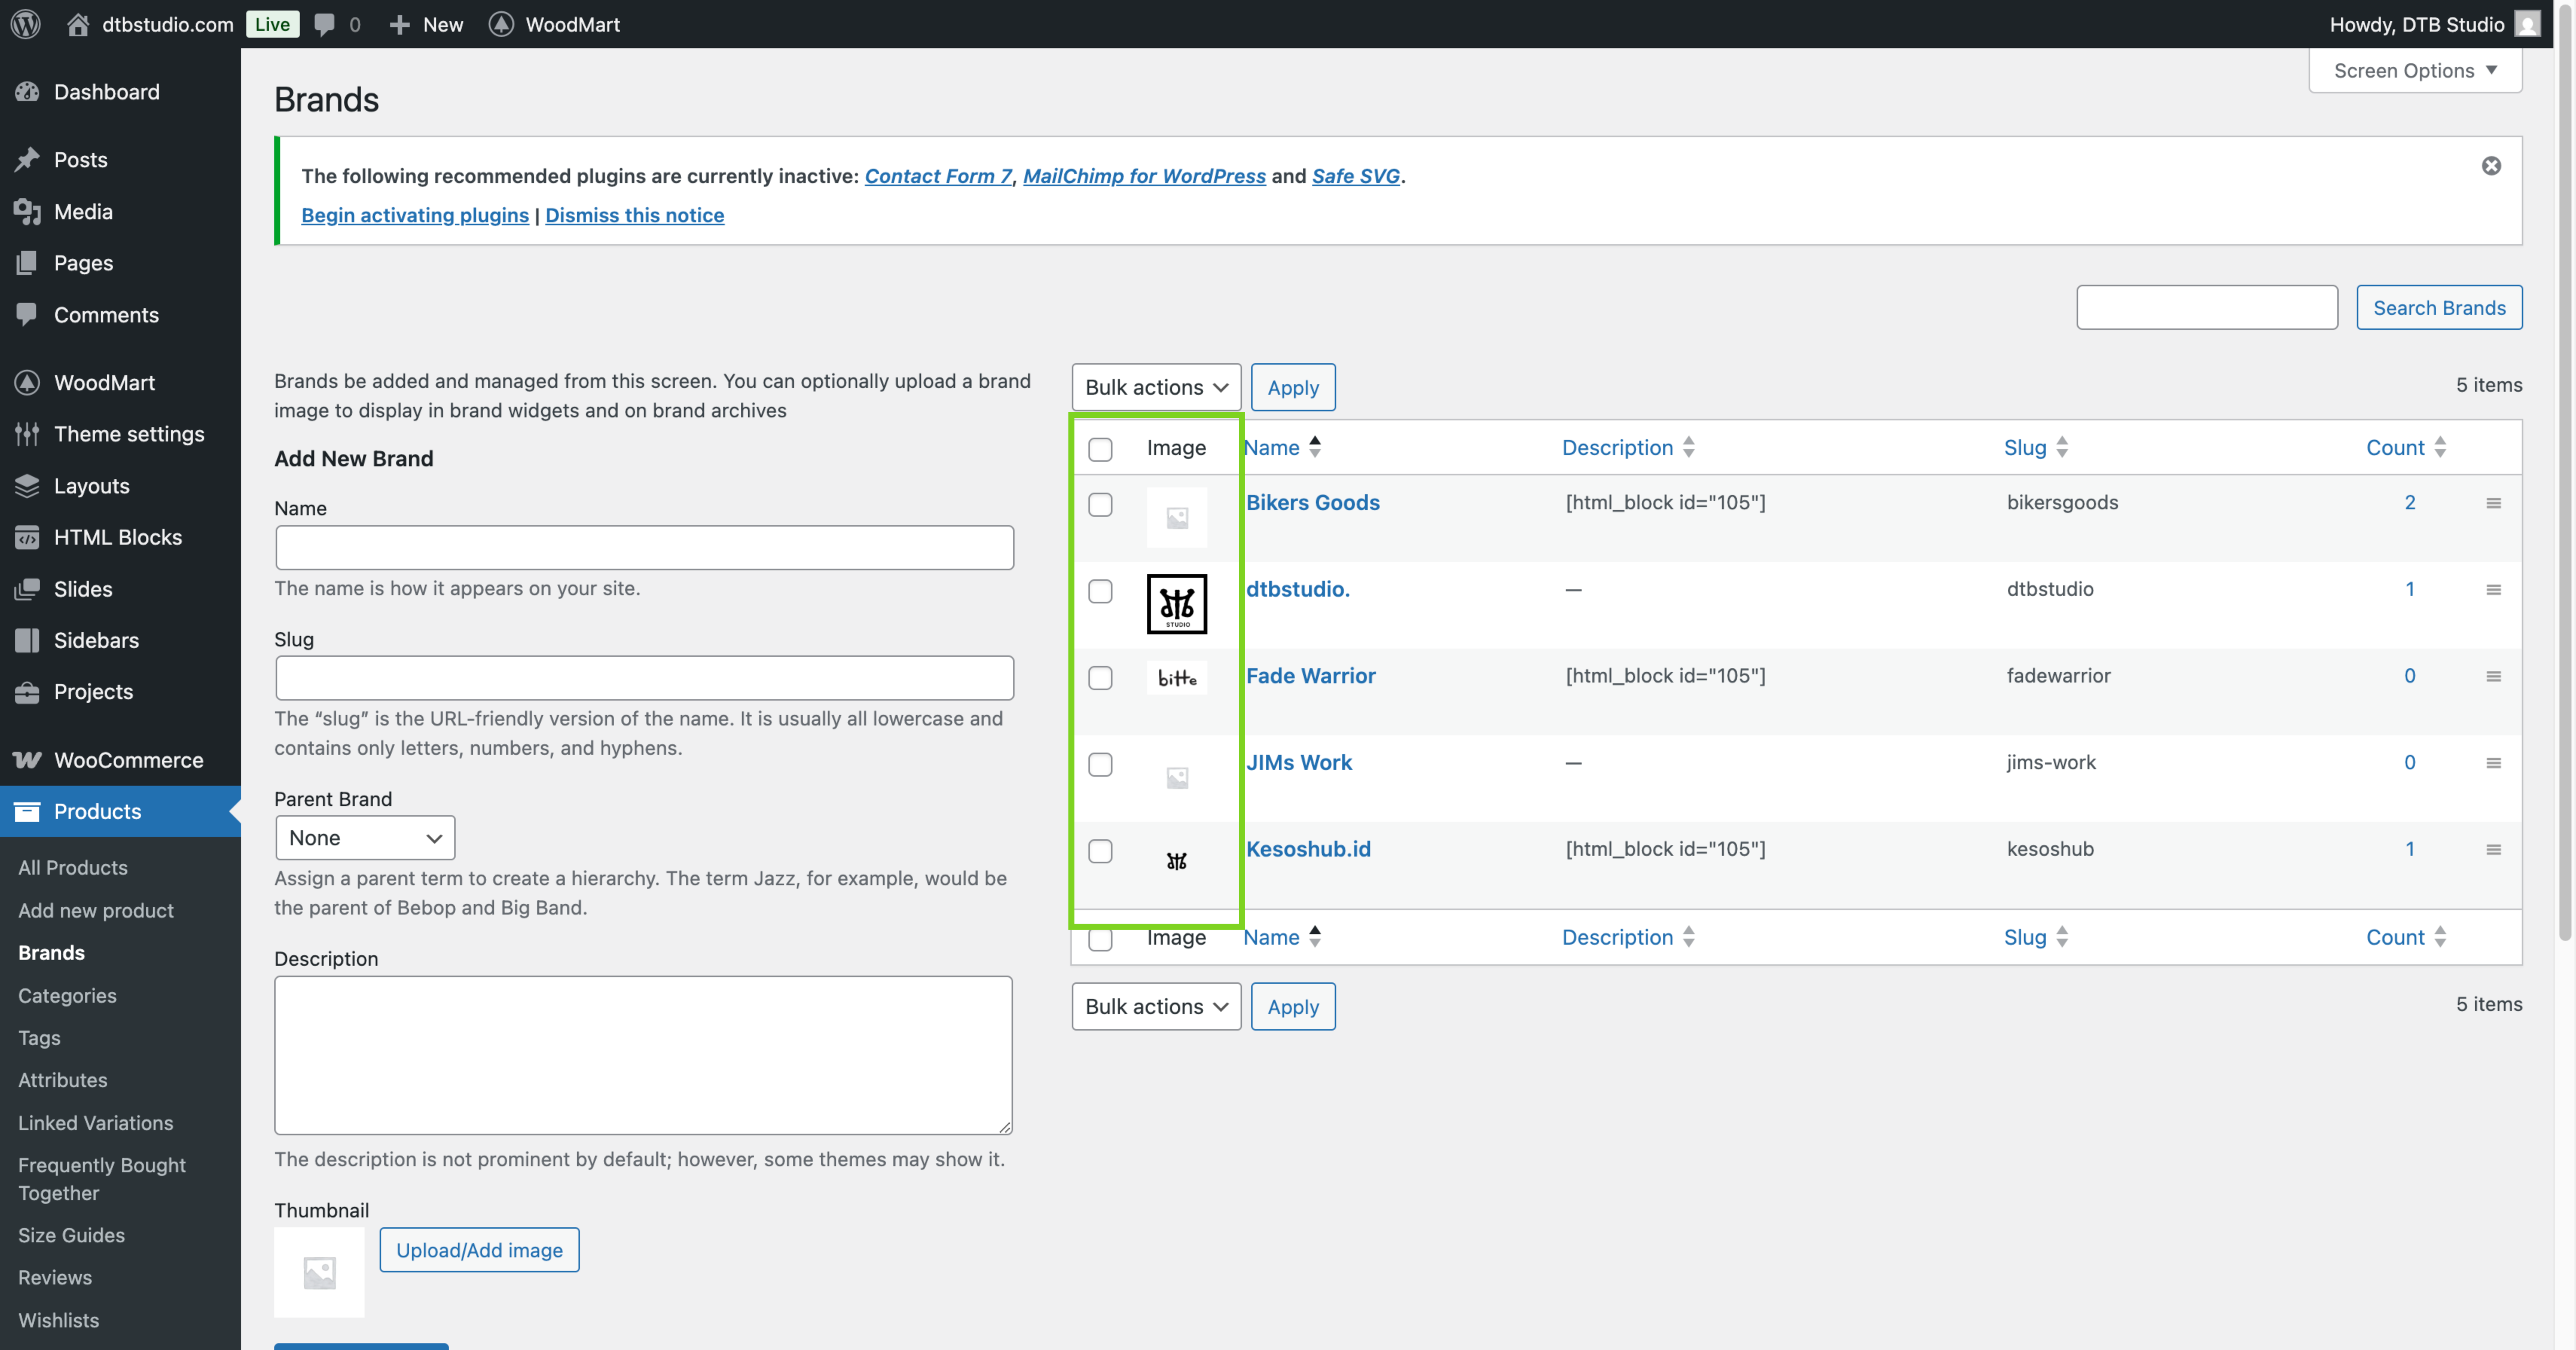Viewport: 2576px width, 1350px height.
Task: Dismiss the inactive plugins notice with the X icon
Action: click(x=2491, y=166)
